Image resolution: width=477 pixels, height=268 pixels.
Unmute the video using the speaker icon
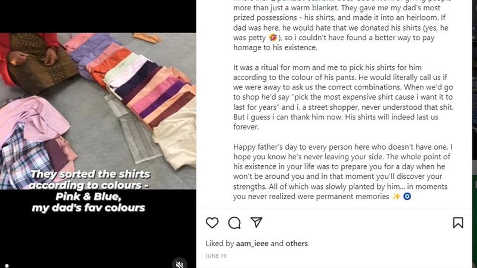point(180,264)
